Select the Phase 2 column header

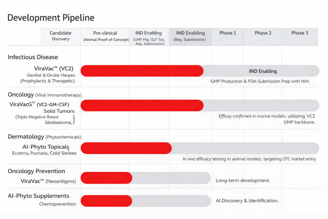263,33
